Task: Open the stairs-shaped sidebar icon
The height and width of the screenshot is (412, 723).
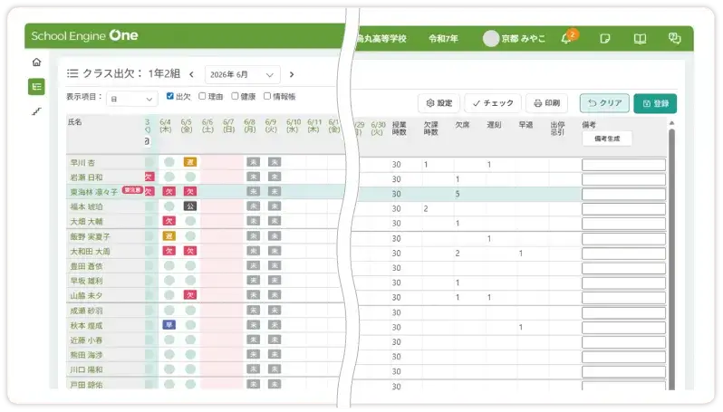Action: click(x=36, y=111)
